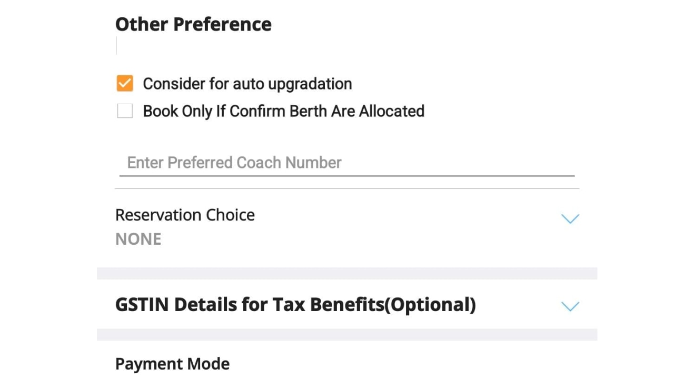Click the Other Preference heading
Screen dimensions: 674x379
193,24
